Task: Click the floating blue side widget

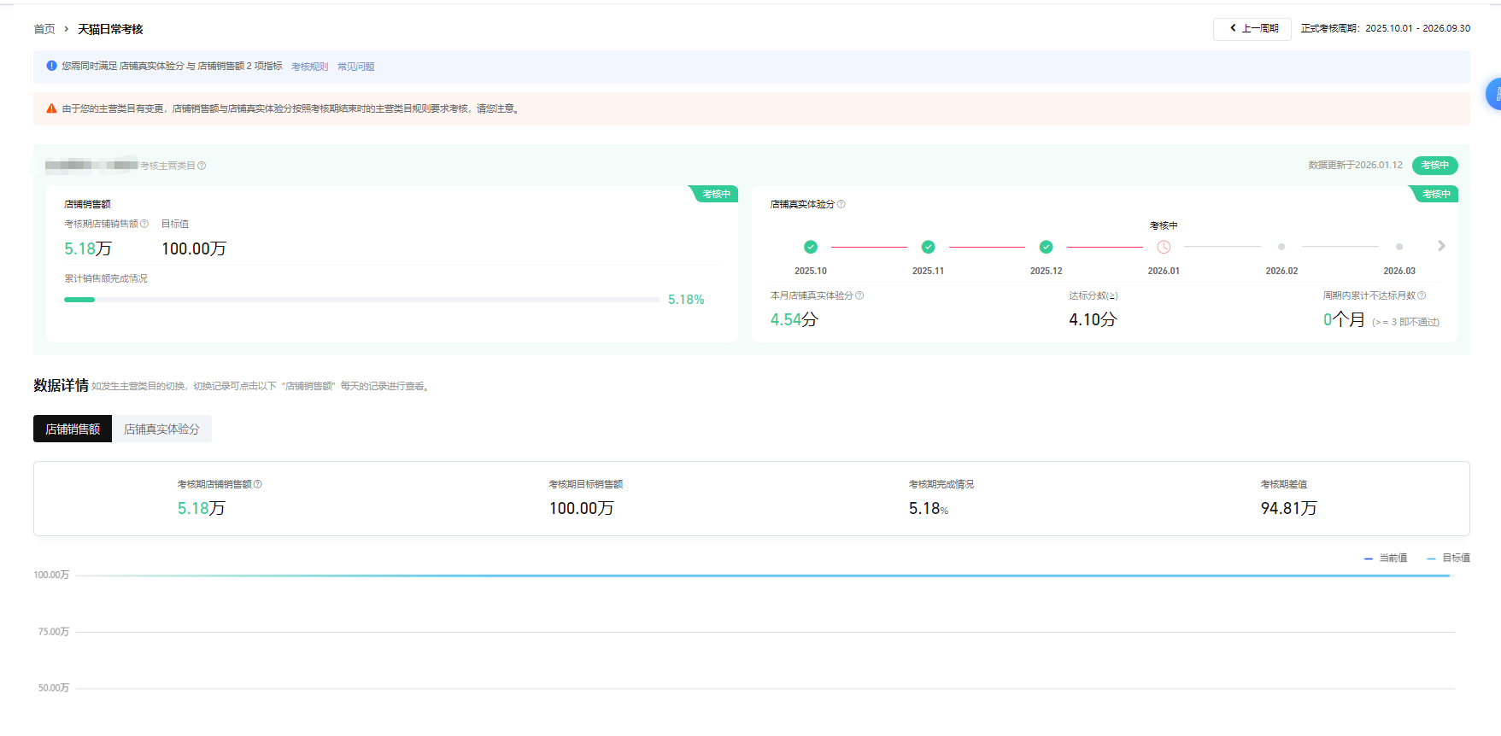Action: tap(1493, 94)
